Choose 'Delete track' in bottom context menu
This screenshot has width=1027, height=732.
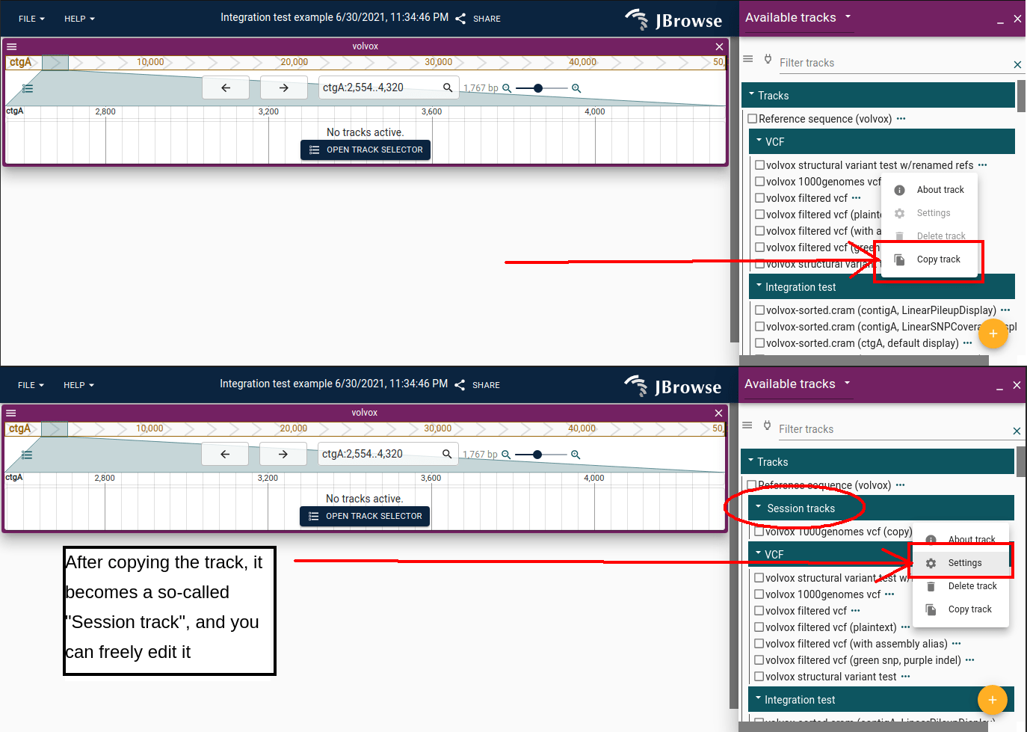pyautogui.click(x=961, y=586)
